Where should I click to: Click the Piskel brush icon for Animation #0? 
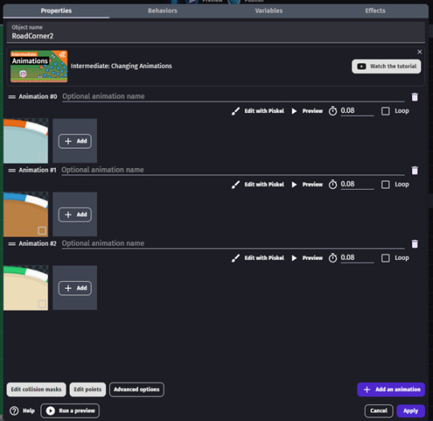click(x=236, y=111)
